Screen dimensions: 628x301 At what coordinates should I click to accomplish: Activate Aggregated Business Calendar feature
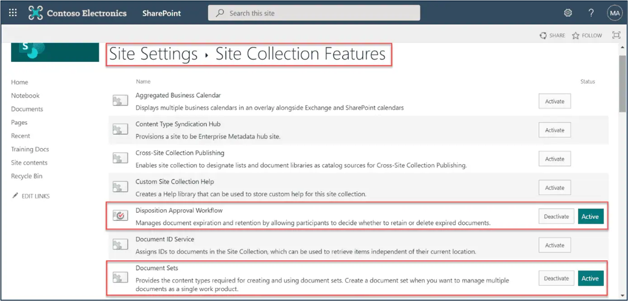(x=554, y=101)
